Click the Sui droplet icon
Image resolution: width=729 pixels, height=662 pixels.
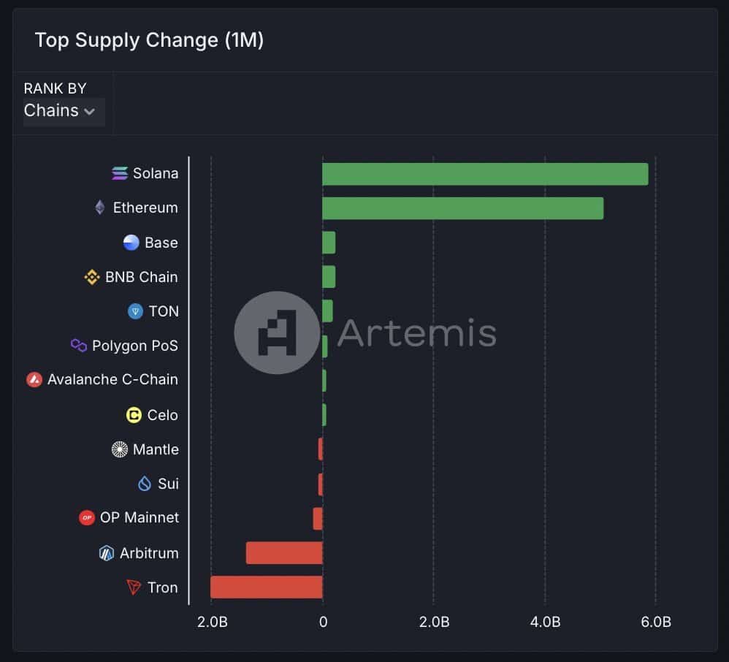(x=145, y=484)
